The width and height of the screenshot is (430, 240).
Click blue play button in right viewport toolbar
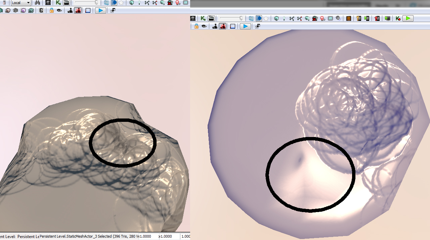(x=245, y=26)
